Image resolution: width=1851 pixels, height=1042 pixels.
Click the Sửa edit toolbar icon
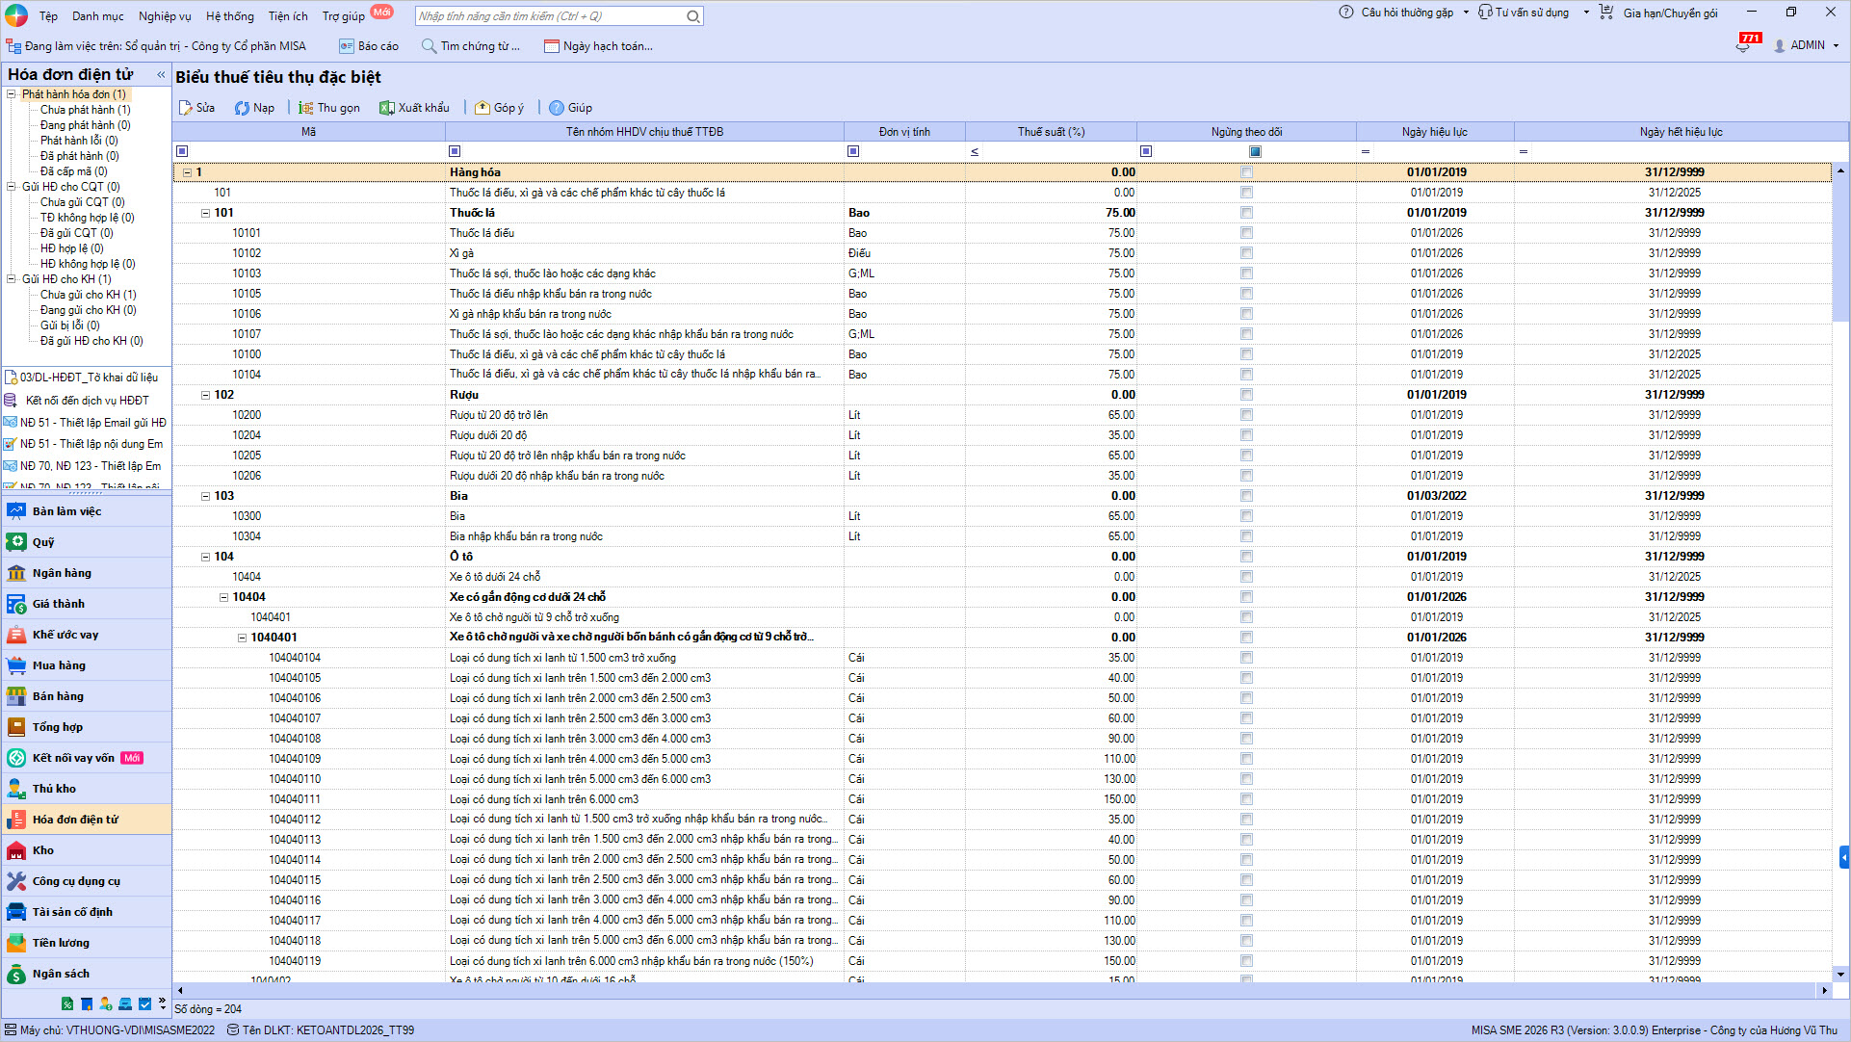186,108
